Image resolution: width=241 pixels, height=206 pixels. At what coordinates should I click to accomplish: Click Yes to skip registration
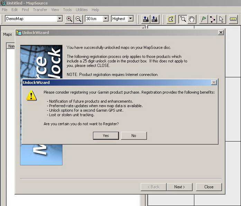click(x=106, y=136)
